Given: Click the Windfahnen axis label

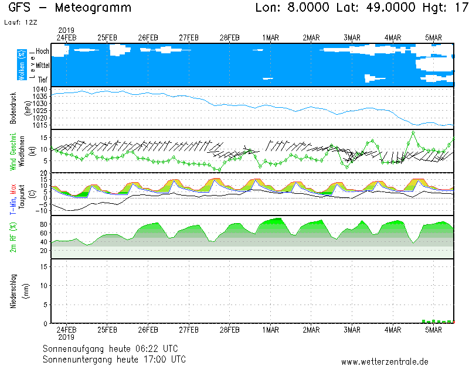Looking at the screenshot, I should pyautogui.click(x=21, y=152).
